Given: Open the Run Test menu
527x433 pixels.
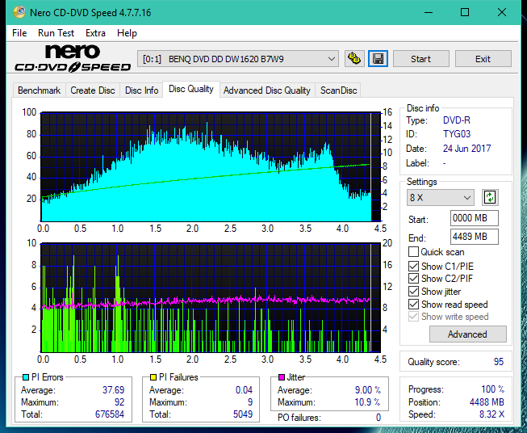Looking at the screenshot, I should [x=56, y=33].
